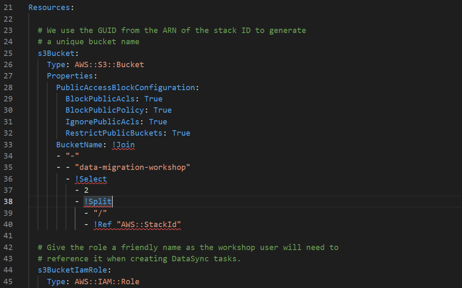Screen dimensions: 462x288
Task: Click the comment about GUID on line 23
Action: point(172,30)
